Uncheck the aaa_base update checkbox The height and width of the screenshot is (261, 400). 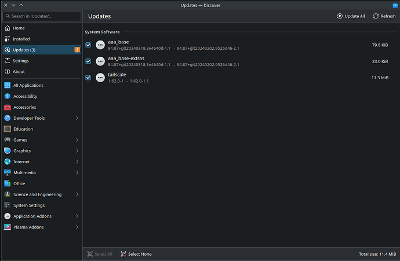(x=88, y=45)
